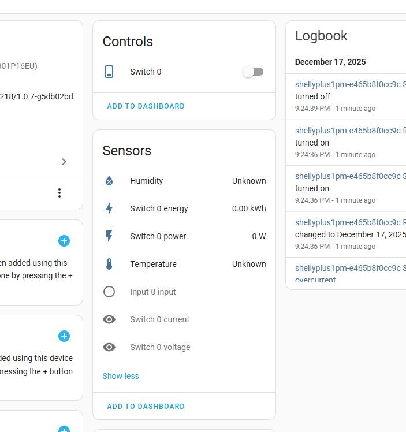The image size is (406, 432).
Task: Click the Temperature thermometer icon
Action: (109, 264)
